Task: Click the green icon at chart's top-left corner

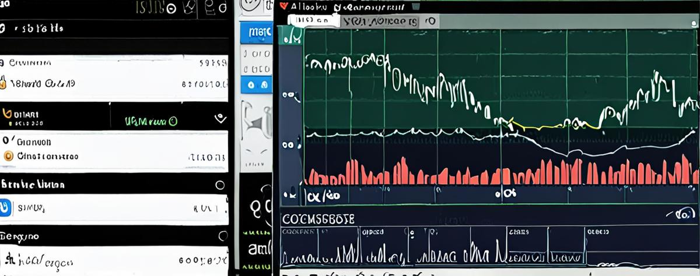Action: [x=292, y=36]
